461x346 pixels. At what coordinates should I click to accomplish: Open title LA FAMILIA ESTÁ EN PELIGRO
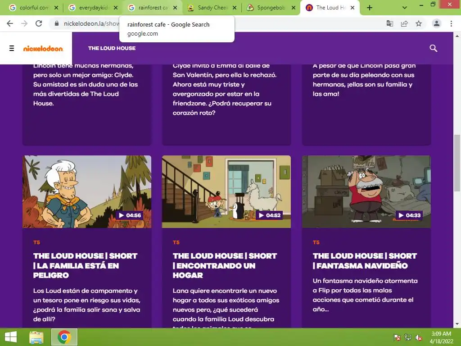coord(85,265)
